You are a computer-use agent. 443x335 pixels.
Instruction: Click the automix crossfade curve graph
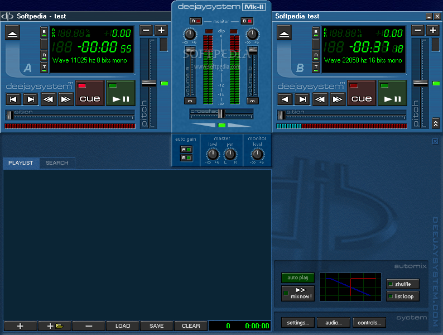(x=350, y=287)
